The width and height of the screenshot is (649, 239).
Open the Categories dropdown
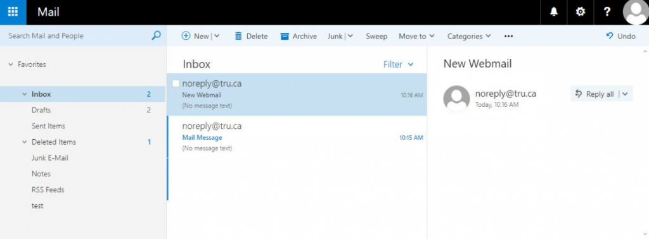[x=469, y=36]
